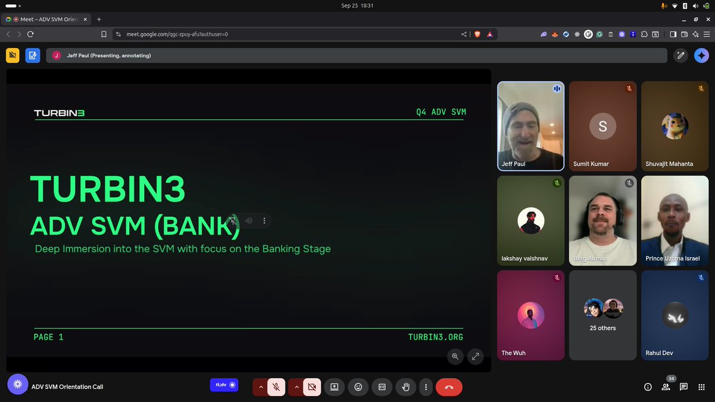The width and height of the screenshot is (715, 402).
Task: Click the ADV SVM Orientation Call title
Action: (67, 387)
